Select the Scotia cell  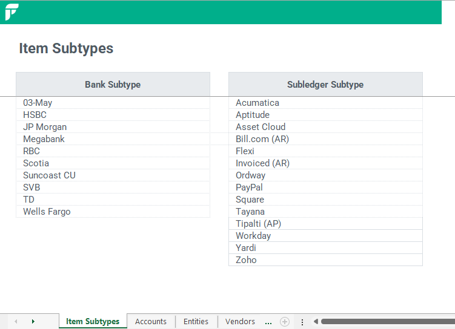click(x=113, y=163)
